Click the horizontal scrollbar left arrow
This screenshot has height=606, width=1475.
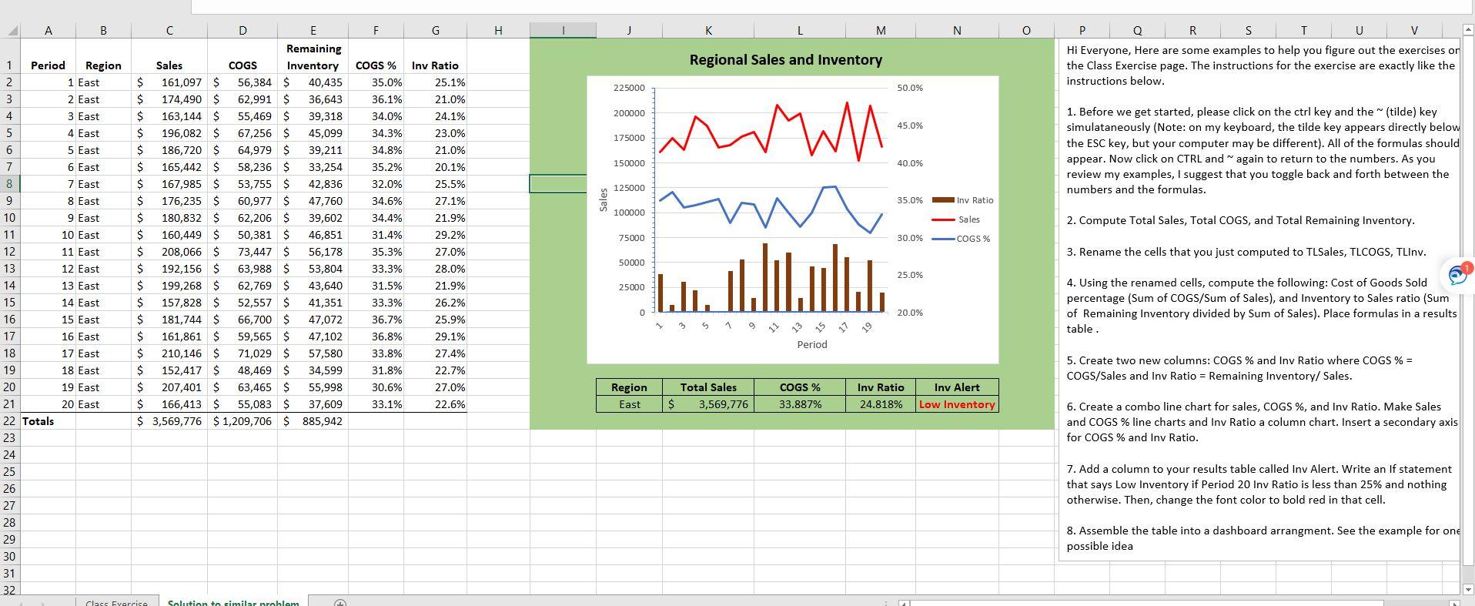(905, 603)
